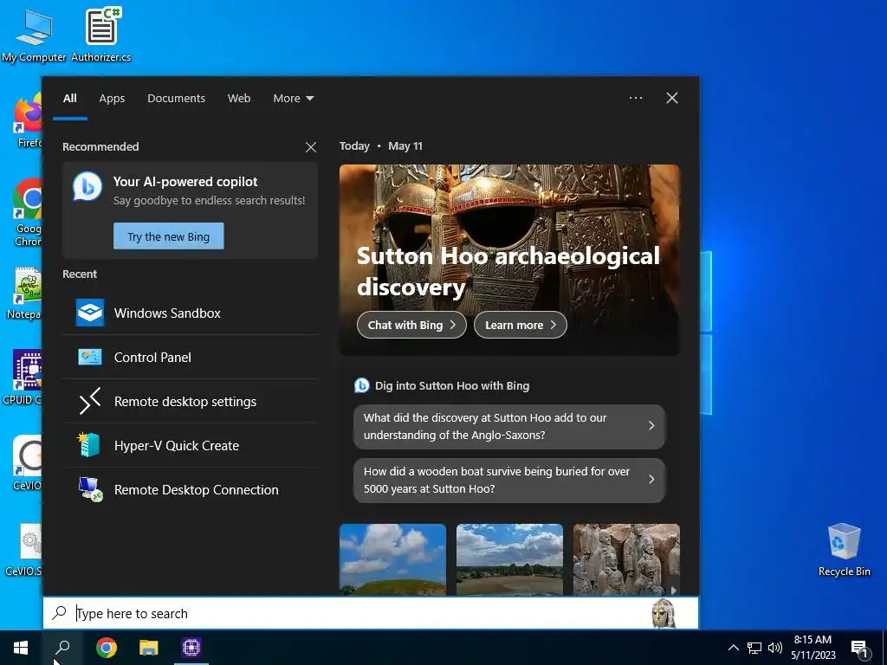Click the Windows Sandbox text label

[x=167, y=313]
